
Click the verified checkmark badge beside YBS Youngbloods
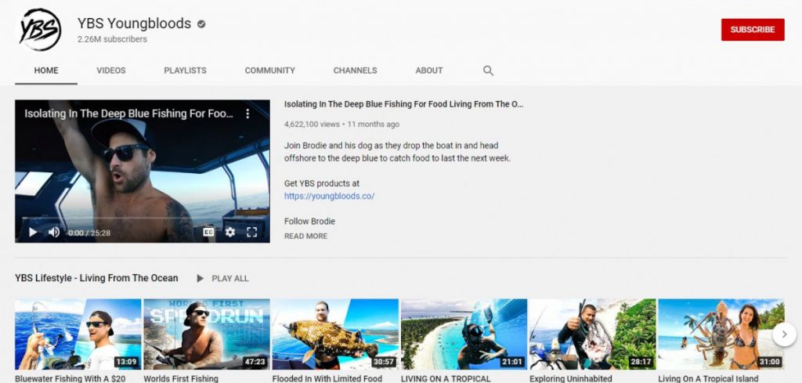[x=201, y=23]
